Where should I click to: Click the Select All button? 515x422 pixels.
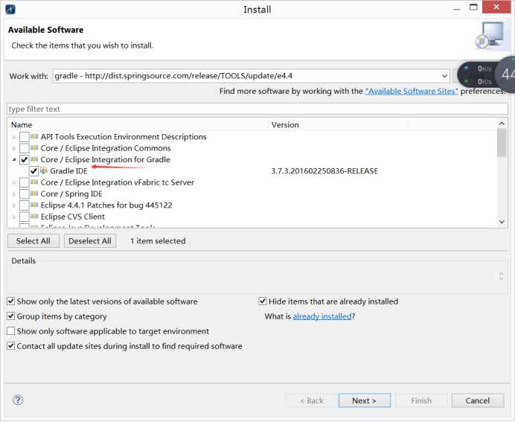tap(33, 240)
